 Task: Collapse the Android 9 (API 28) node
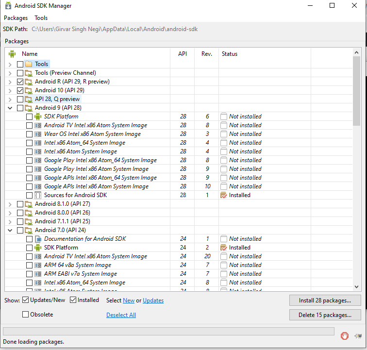(10, 108)
